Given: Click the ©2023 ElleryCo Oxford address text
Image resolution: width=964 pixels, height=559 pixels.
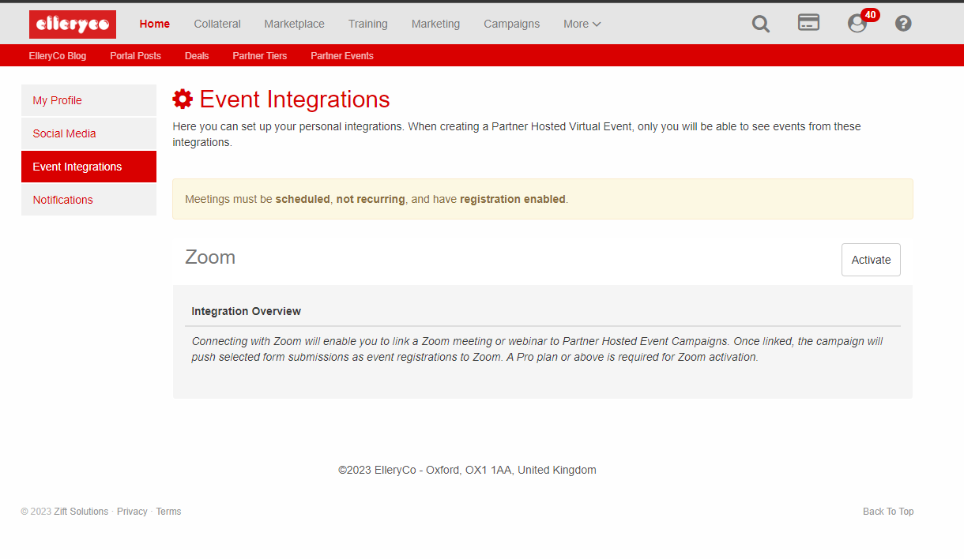Looking at the screenshot, I should (467, 470).
